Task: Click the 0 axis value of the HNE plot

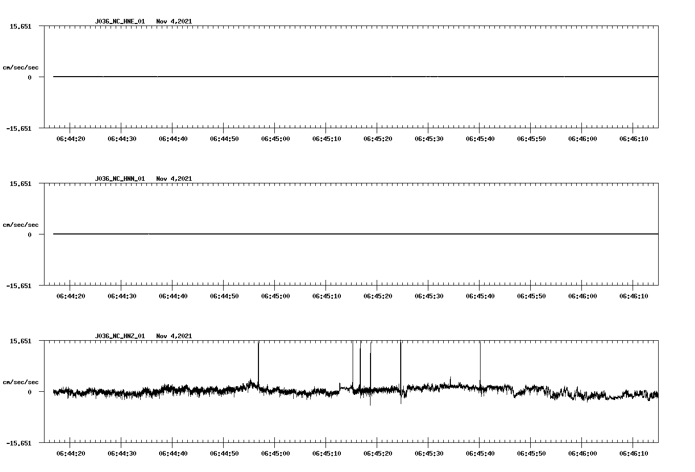Action: (x=30, y=77)
